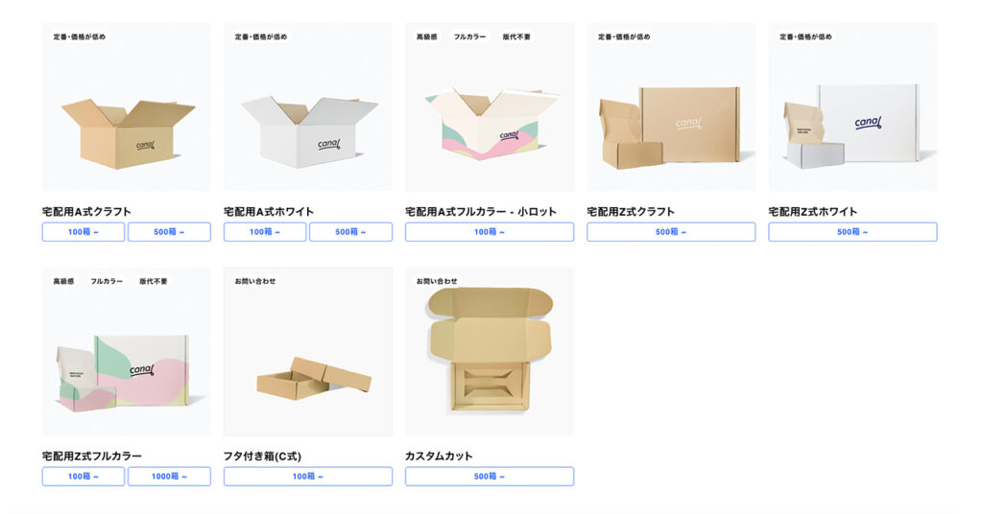
Task: Open the 宅配用Z式フルカラー box image
Action: point(126,351)
